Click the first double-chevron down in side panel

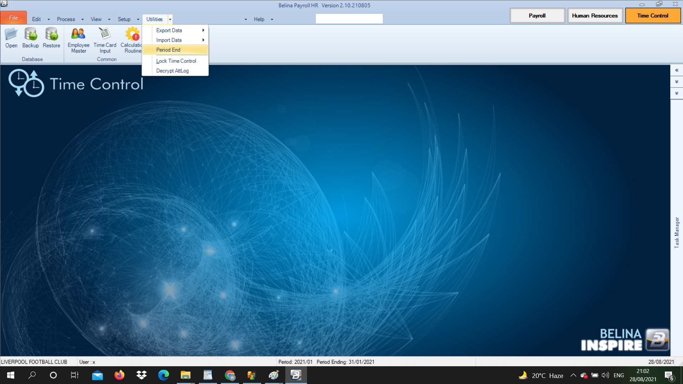click(677, 82)
